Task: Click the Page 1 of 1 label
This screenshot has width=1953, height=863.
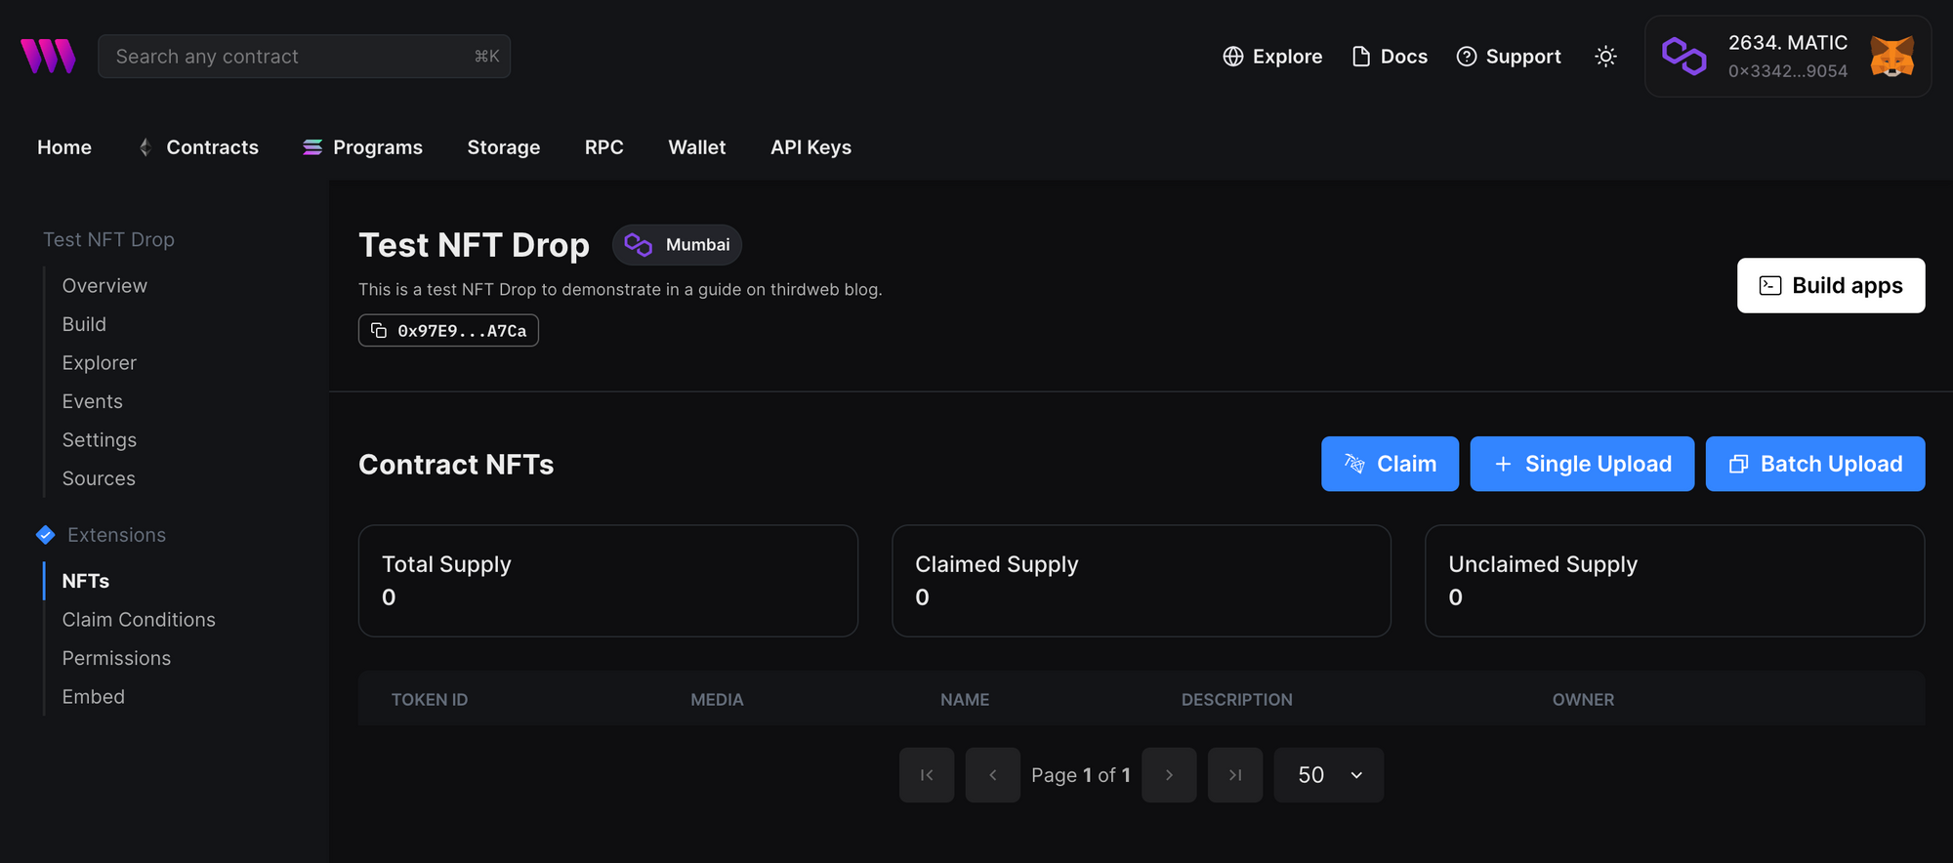Action: [1081, 775]
